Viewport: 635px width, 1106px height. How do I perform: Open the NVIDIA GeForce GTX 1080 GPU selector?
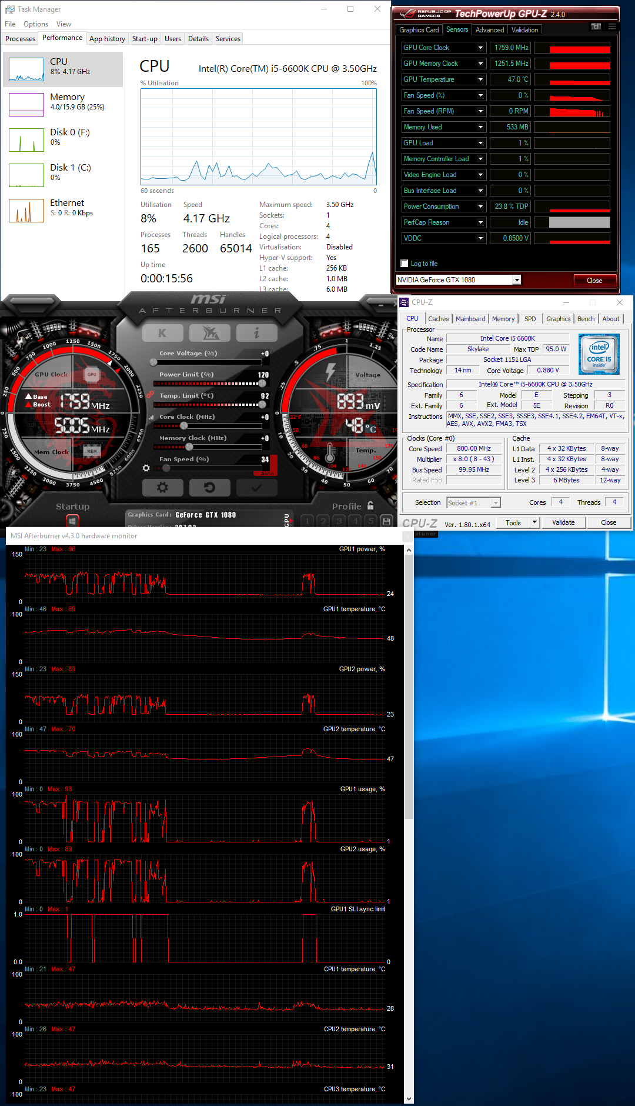coord(459,280)
